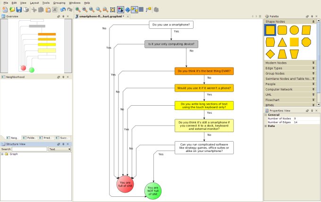Choose the diamond shape node in Palette
The width and height of the screenshot is (321, 202).
(x=270, y=54)
